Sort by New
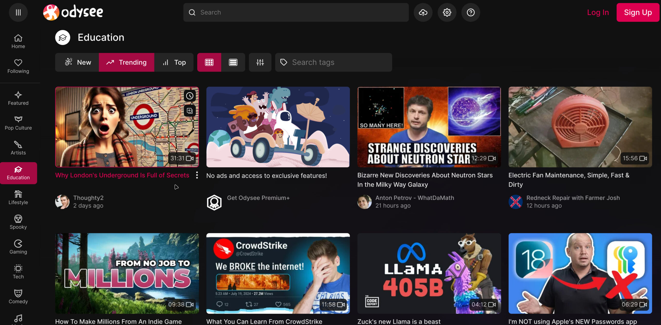 (x=77, y=62)
